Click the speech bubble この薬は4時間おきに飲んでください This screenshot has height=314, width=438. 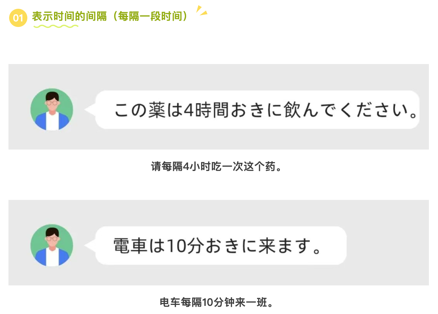[x=257, y=110]
